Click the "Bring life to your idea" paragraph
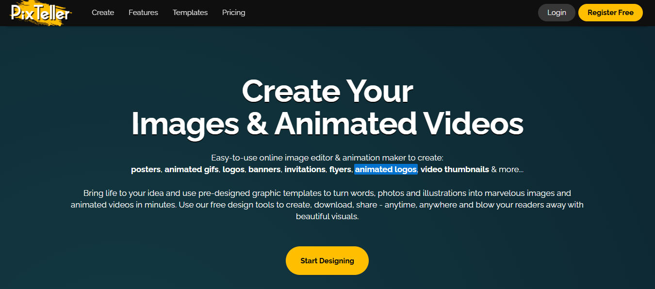Screen dimensions: 655x289 [x=327, y=205]
